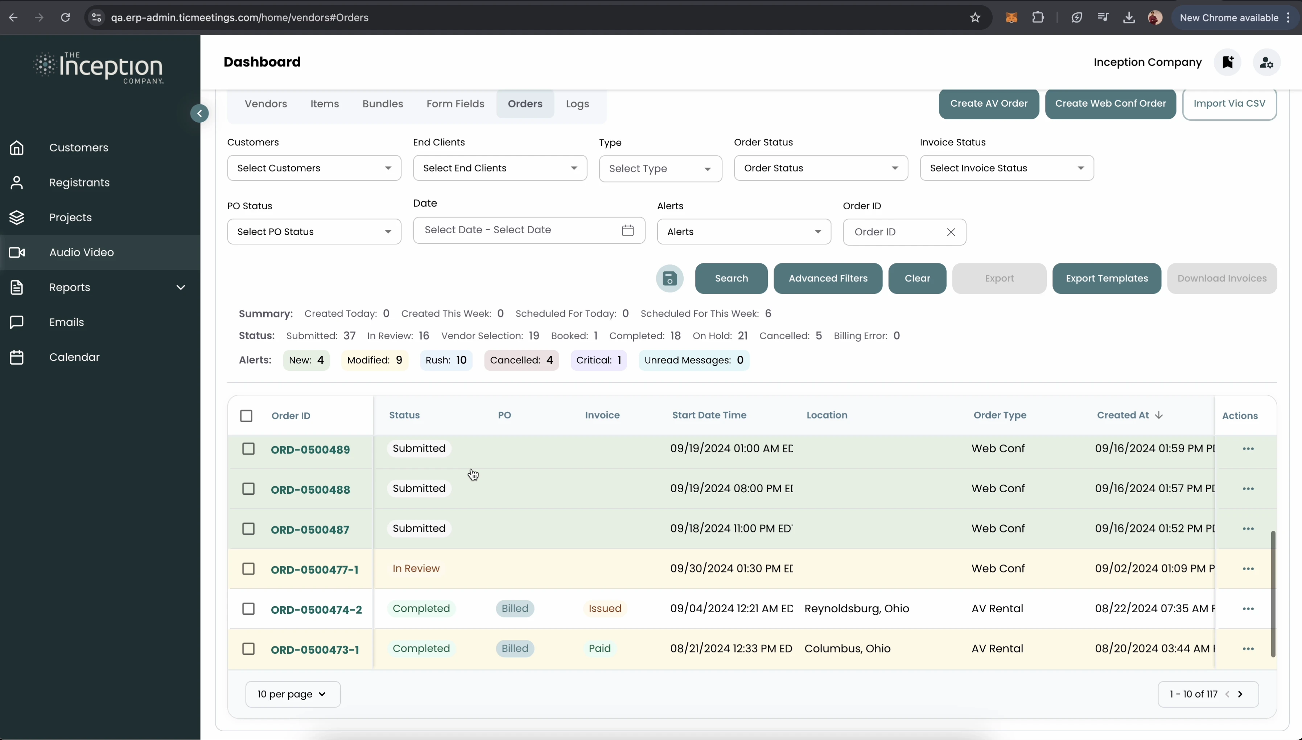This screenshot has height=740, width=1302.
Task: Go to previous page of orders
Action: (x=1227, y=694)
